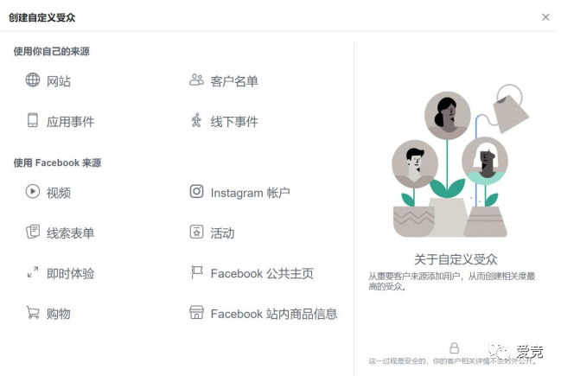The width and height of the screenshot is (561, 376).
Task: Click the shopping cart icon for 购物
Action: click(x=33, y=312)
